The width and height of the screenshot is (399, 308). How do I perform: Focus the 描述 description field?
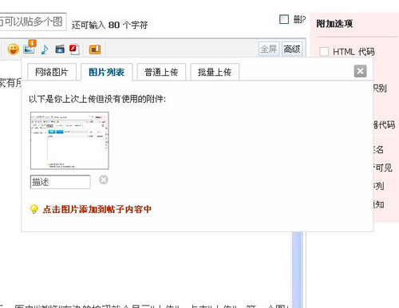61,182
